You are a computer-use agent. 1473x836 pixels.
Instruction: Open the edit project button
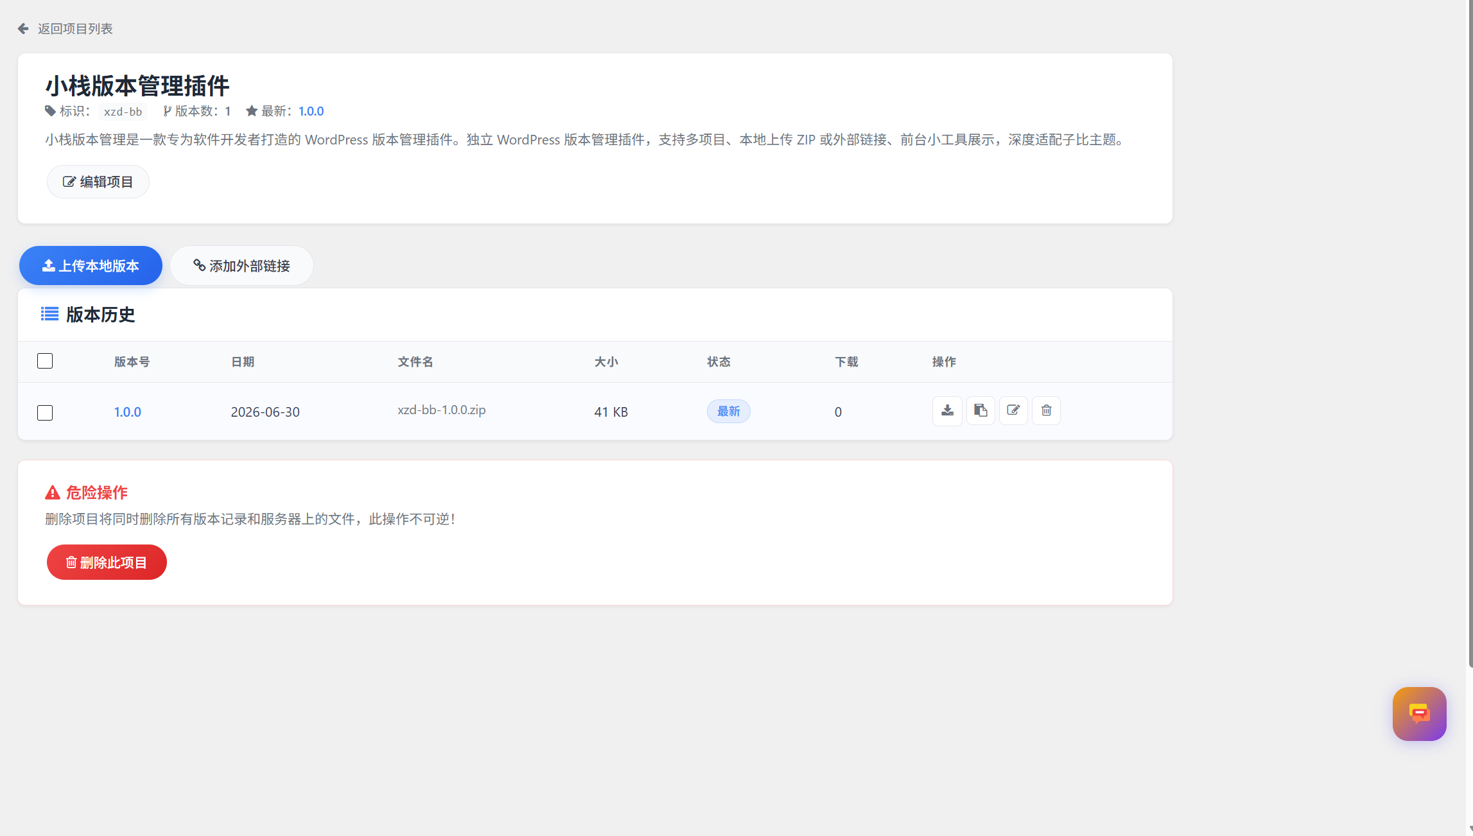98,182
